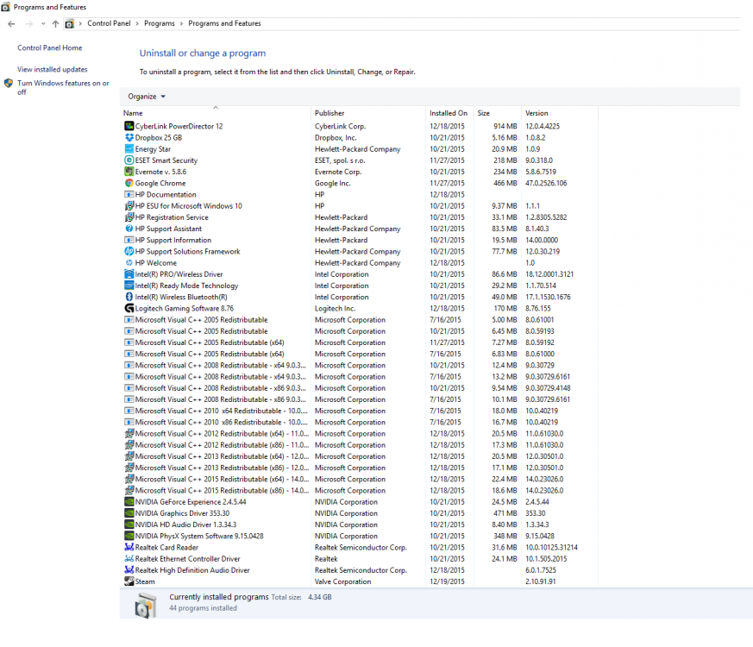Select Visual C++ 2015 Redistributable (x86) entry
The height and width of the screenshot is (647, 753).
(222, 490)
